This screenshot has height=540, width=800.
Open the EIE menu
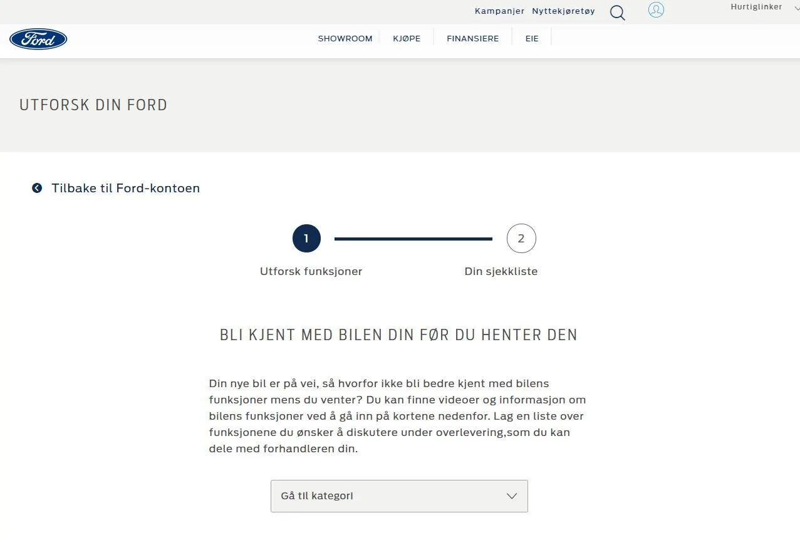coord(532,38)
